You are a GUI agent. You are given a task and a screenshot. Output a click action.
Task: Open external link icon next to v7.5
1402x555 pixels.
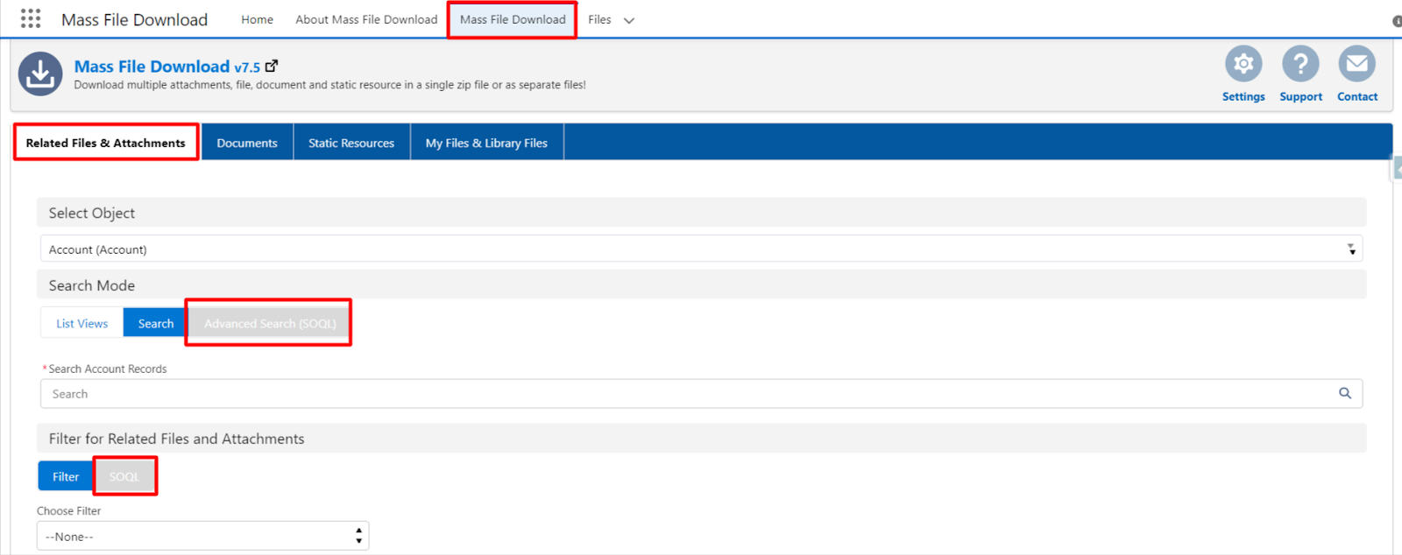pyautogui.click(x=272, y=66)
